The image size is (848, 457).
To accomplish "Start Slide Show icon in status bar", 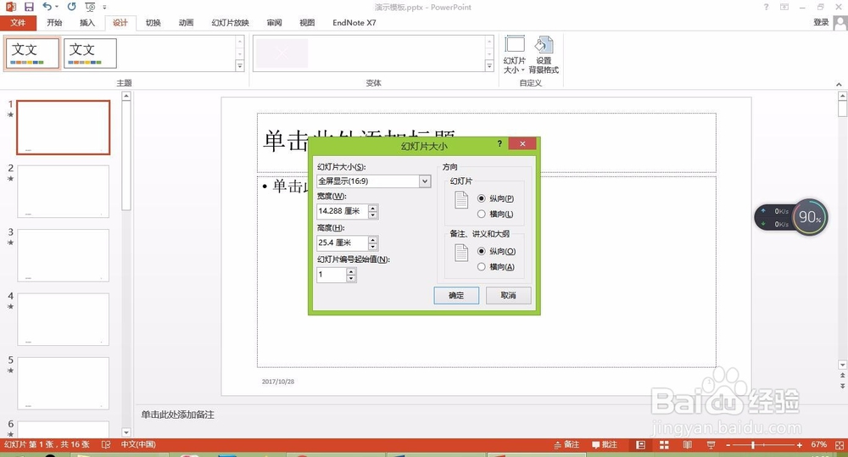I will [x=711, y=444].
